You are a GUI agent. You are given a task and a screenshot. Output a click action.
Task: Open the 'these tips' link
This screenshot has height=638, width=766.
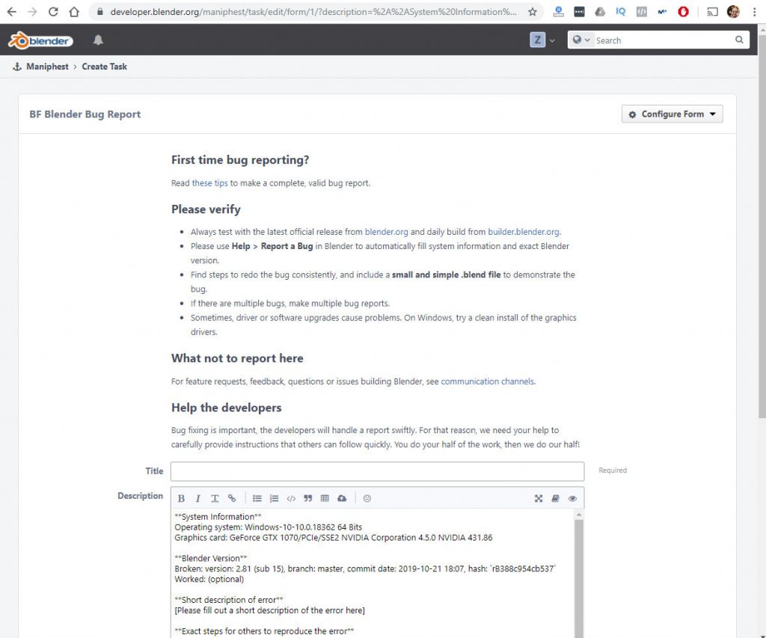pyautogui.click(x=209, y=183)
